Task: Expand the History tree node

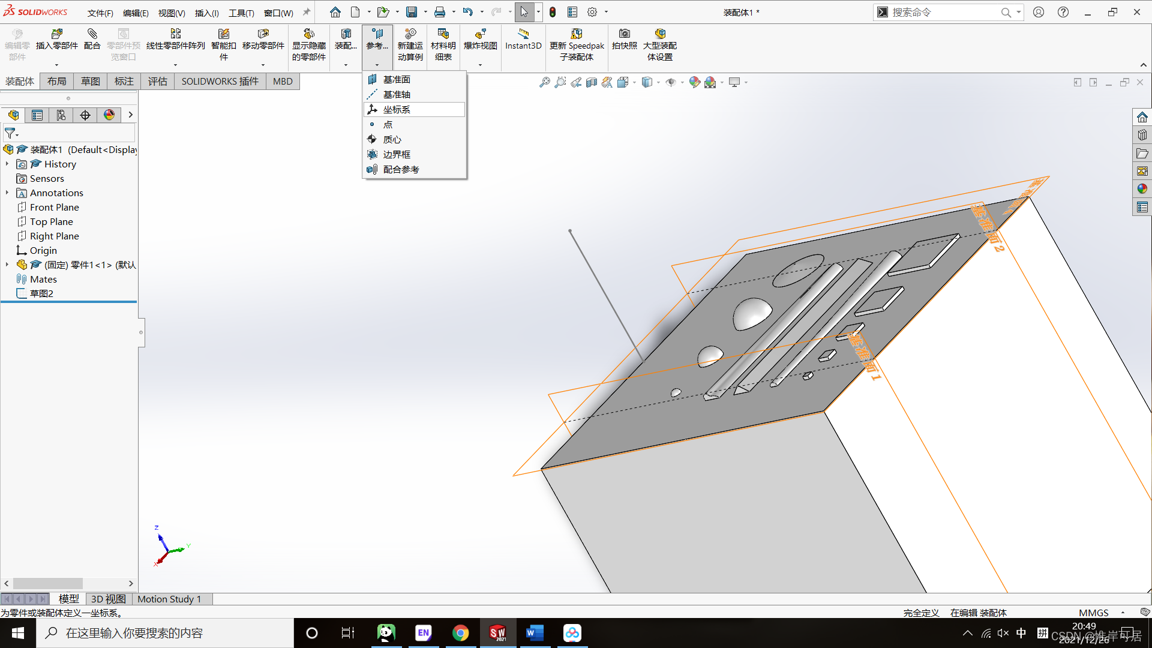Action: coord(7,164)
